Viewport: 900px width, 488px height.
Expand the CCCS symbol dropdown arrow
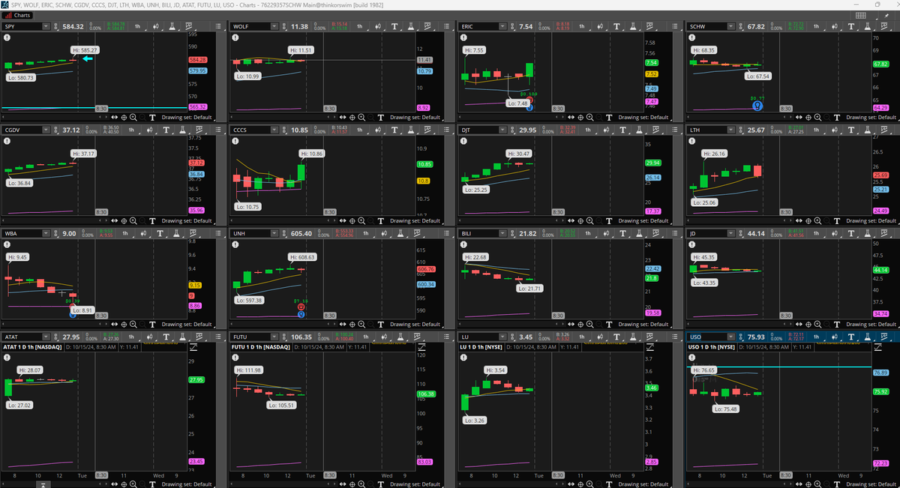coord(274,130)
